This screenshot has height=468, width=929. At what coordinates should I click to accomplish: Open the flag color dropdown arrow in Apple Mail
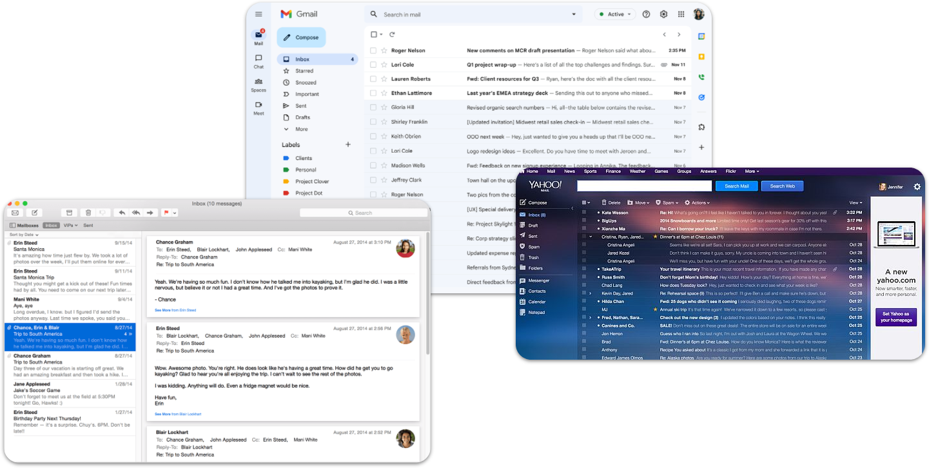click(x=175, y=213)
